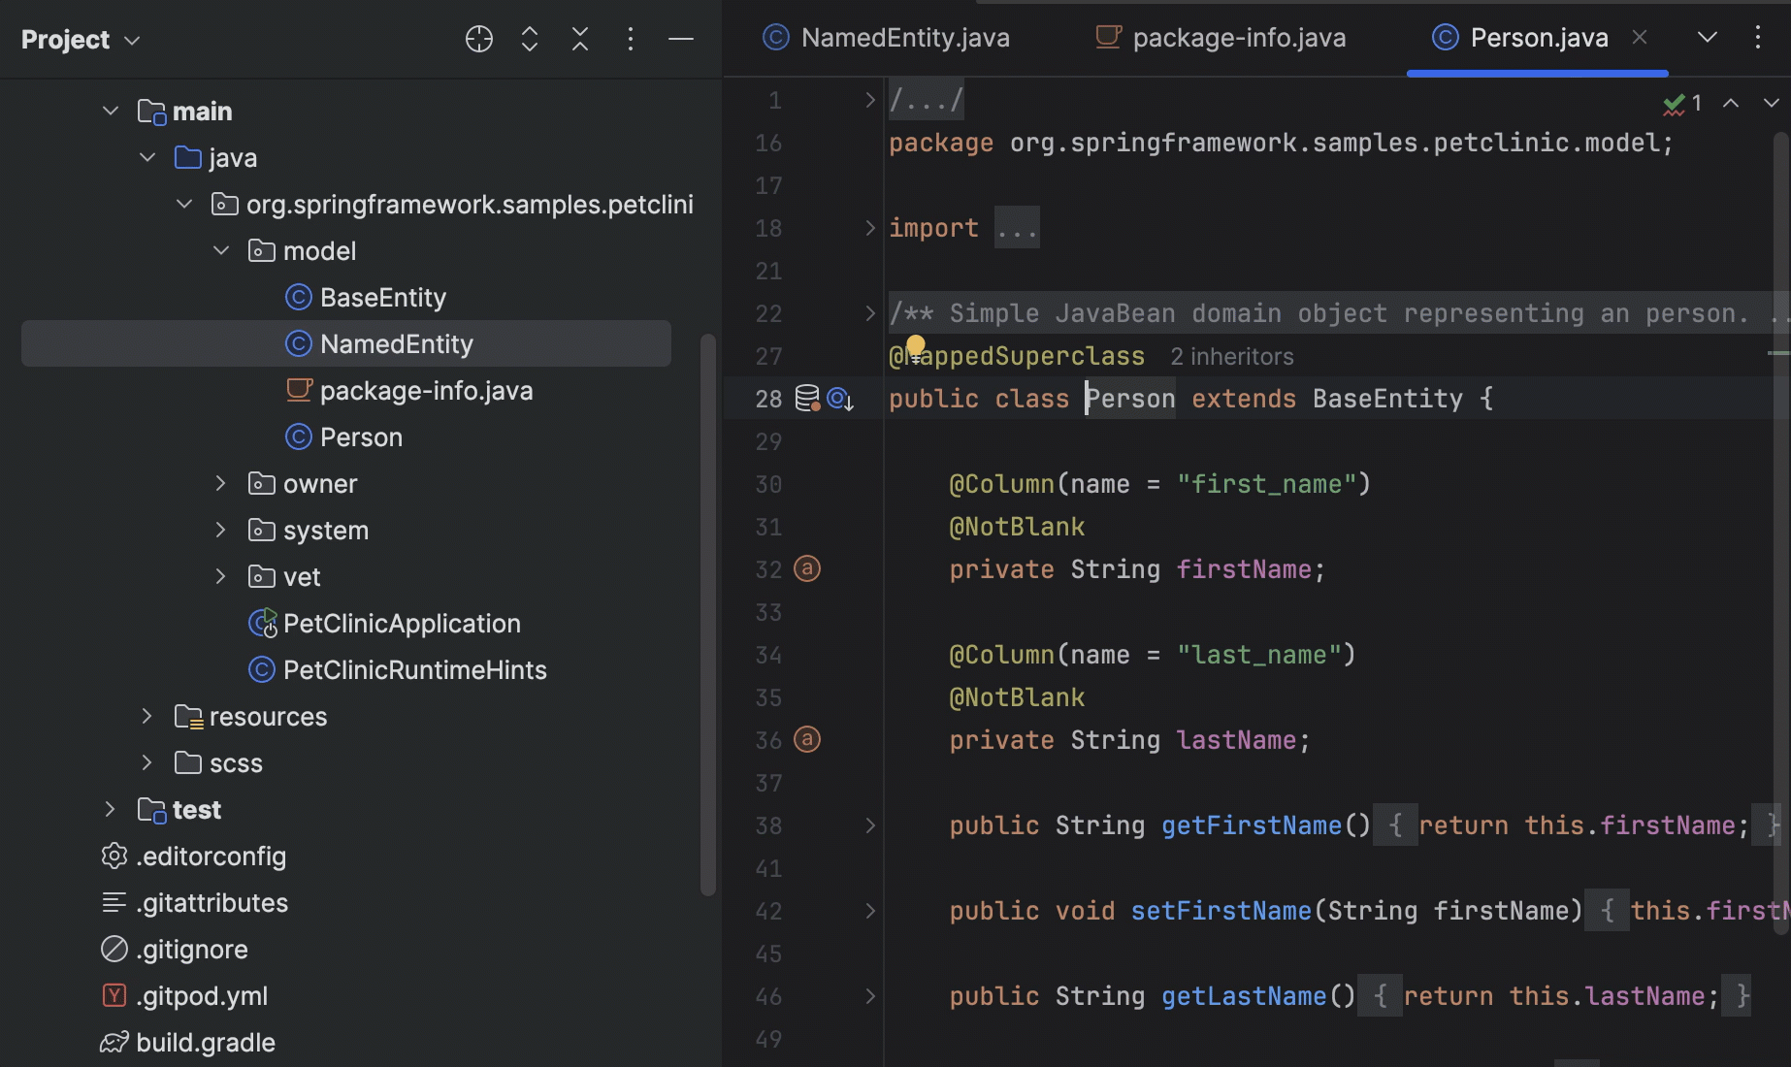
Task: Collapse all nodes in Project tree
Action: click(x=579, y=39)
